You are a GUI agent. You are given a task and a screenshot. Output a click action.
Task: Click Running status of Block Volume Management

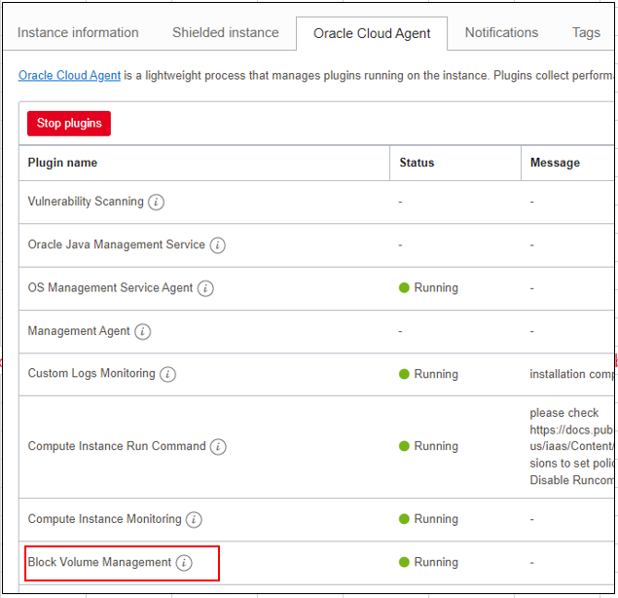coord(428,562)
